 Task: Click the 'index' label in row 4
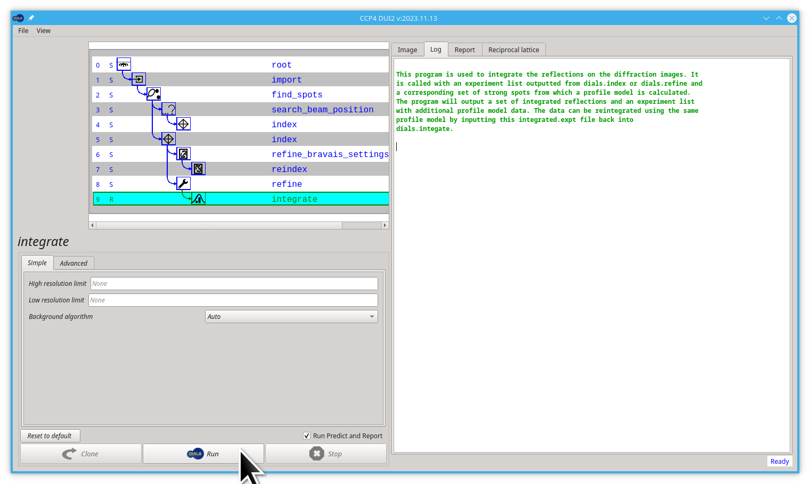tap(284, 125)
